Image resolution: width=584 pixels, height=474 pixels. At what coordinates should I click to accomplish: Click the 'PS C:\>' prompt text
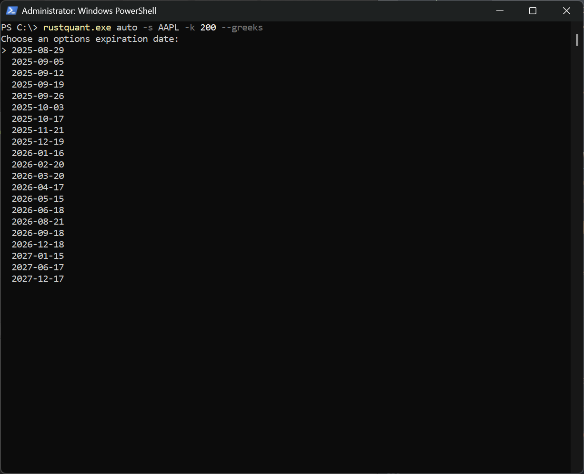(x=19, y=27)
